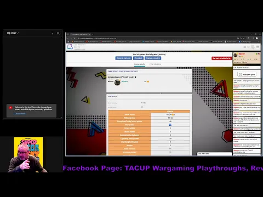The height and width of the screenshot is (197, 263).
Task: Click the Play again button
Action: click(138, 58)
